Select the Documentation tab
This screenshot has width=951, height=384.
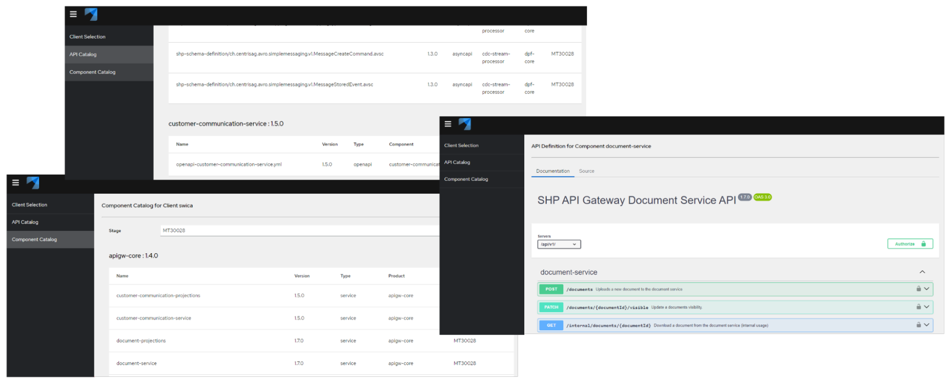553,171
